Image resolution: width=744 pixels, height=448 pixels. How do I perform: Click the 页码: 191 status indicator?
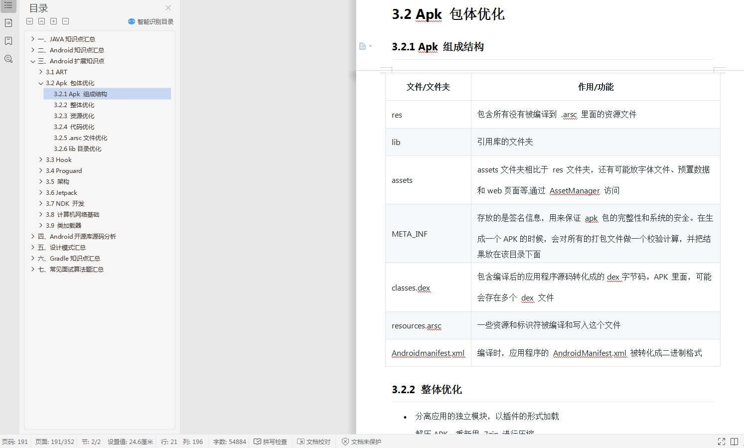[15, 442]
